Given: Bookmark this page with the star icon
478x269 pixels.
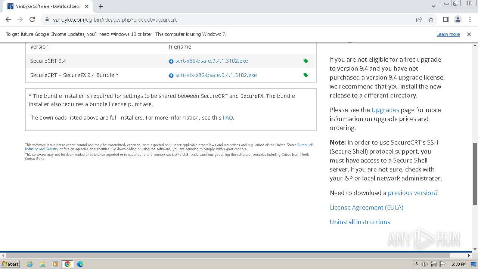Looking at the screenshot, I should point(431,19).
